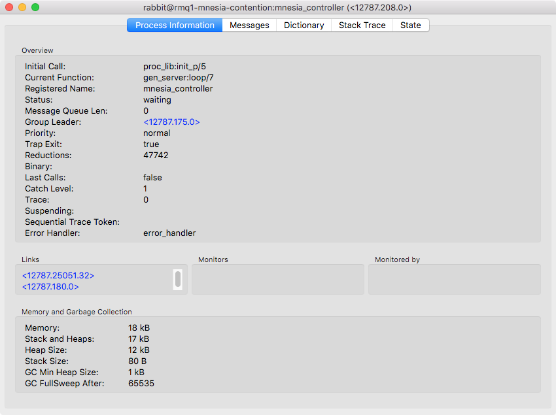556x415 pixels.
Task: Click the empty Monitors list box
Action: coord(278,279)
